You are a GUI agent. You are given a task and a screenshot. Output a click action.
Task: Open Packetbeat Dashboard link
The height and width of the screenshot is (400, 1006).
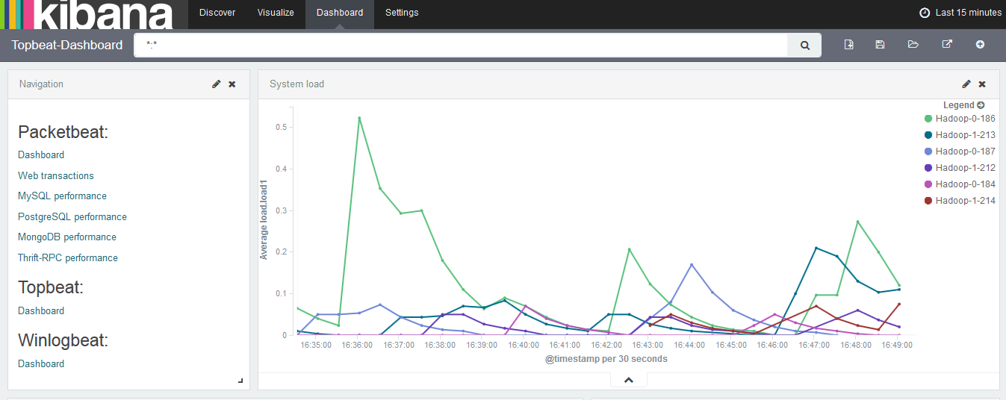[x=41, y=155]
